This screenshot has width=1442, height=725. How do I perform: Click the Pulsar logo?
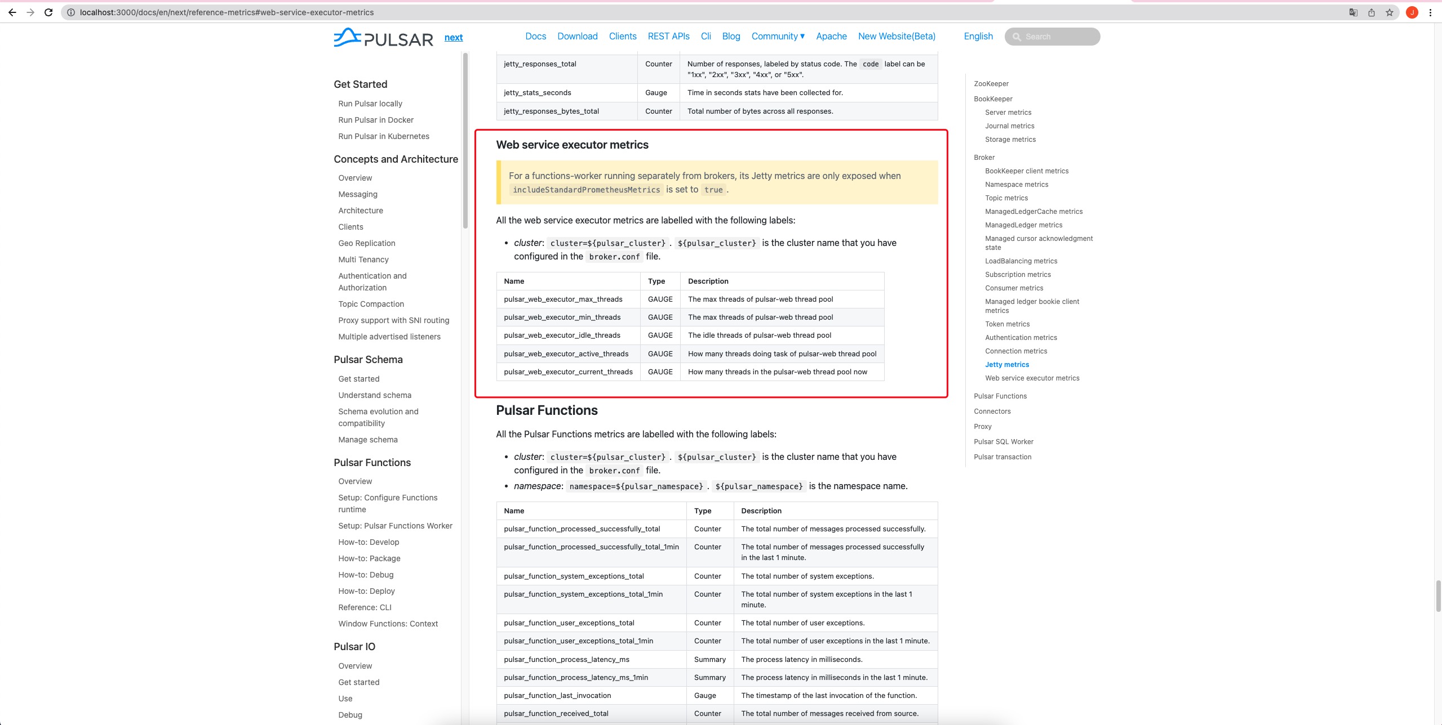point(383,38)
